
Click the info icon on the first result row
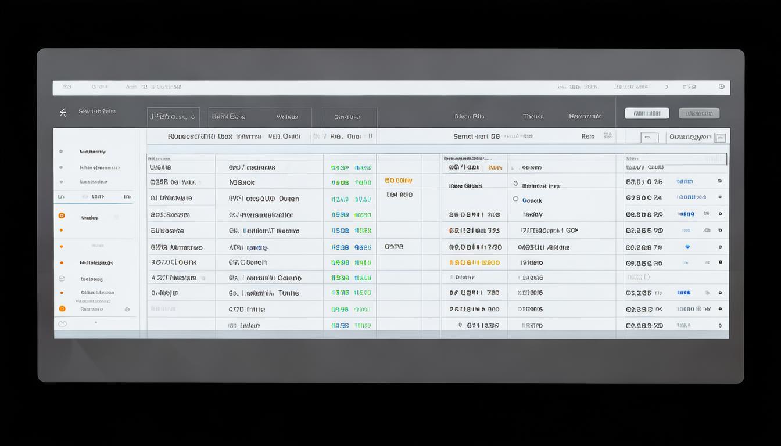719,181
